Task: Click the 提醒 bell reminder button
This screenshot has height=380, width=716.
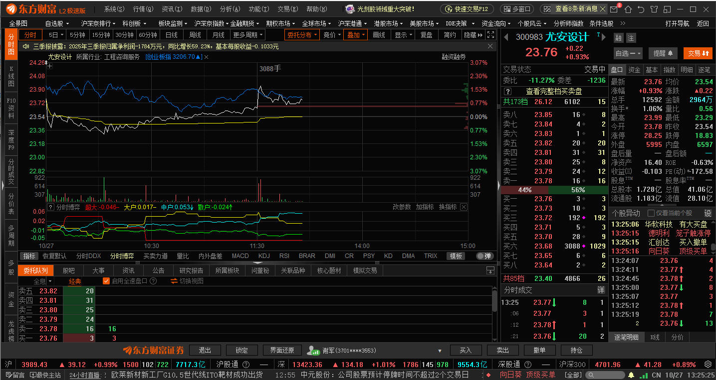Action: (x=663, y=53)
